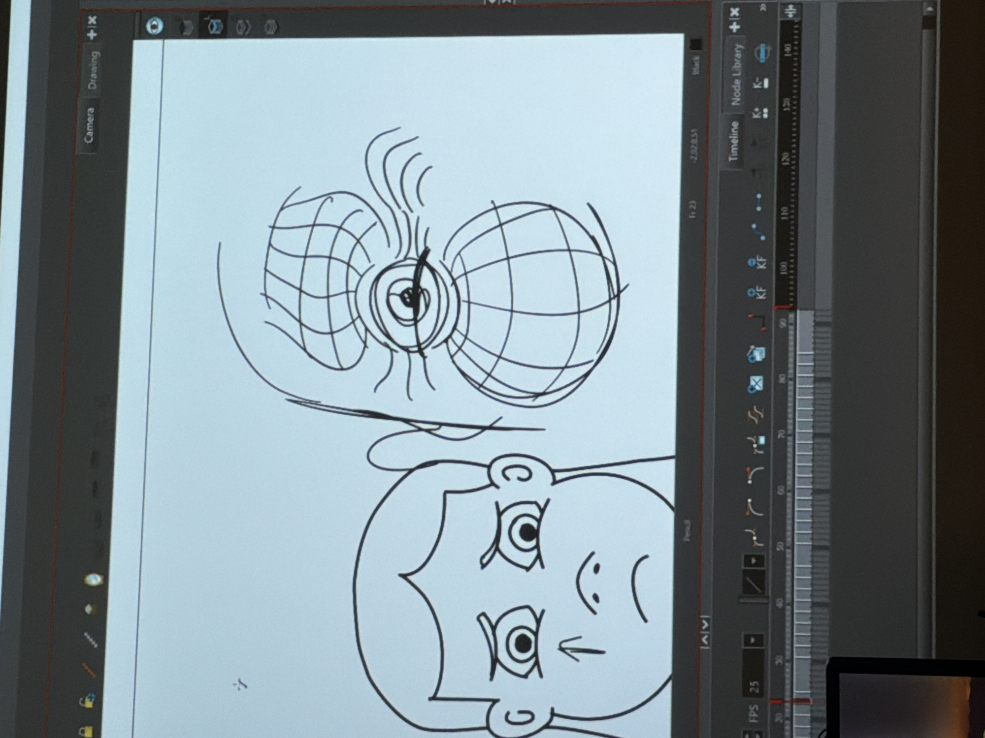Click the 'Pencil' tool name label
This screenshot has height=738, width=985.
pyautogui.click(x=688, y=531)
